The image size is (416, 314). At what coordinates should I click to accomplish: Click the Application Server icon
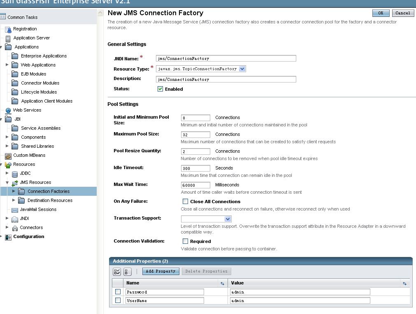click(8, 39)
